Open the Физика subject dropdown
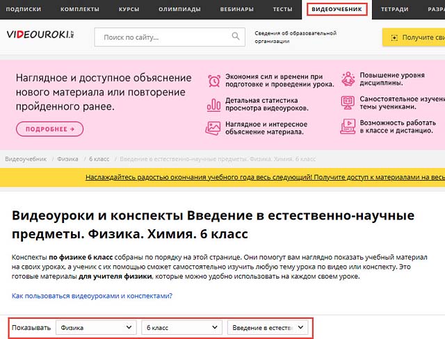The image size is (445, 339). pyautogui.click(x=97, y=327)
